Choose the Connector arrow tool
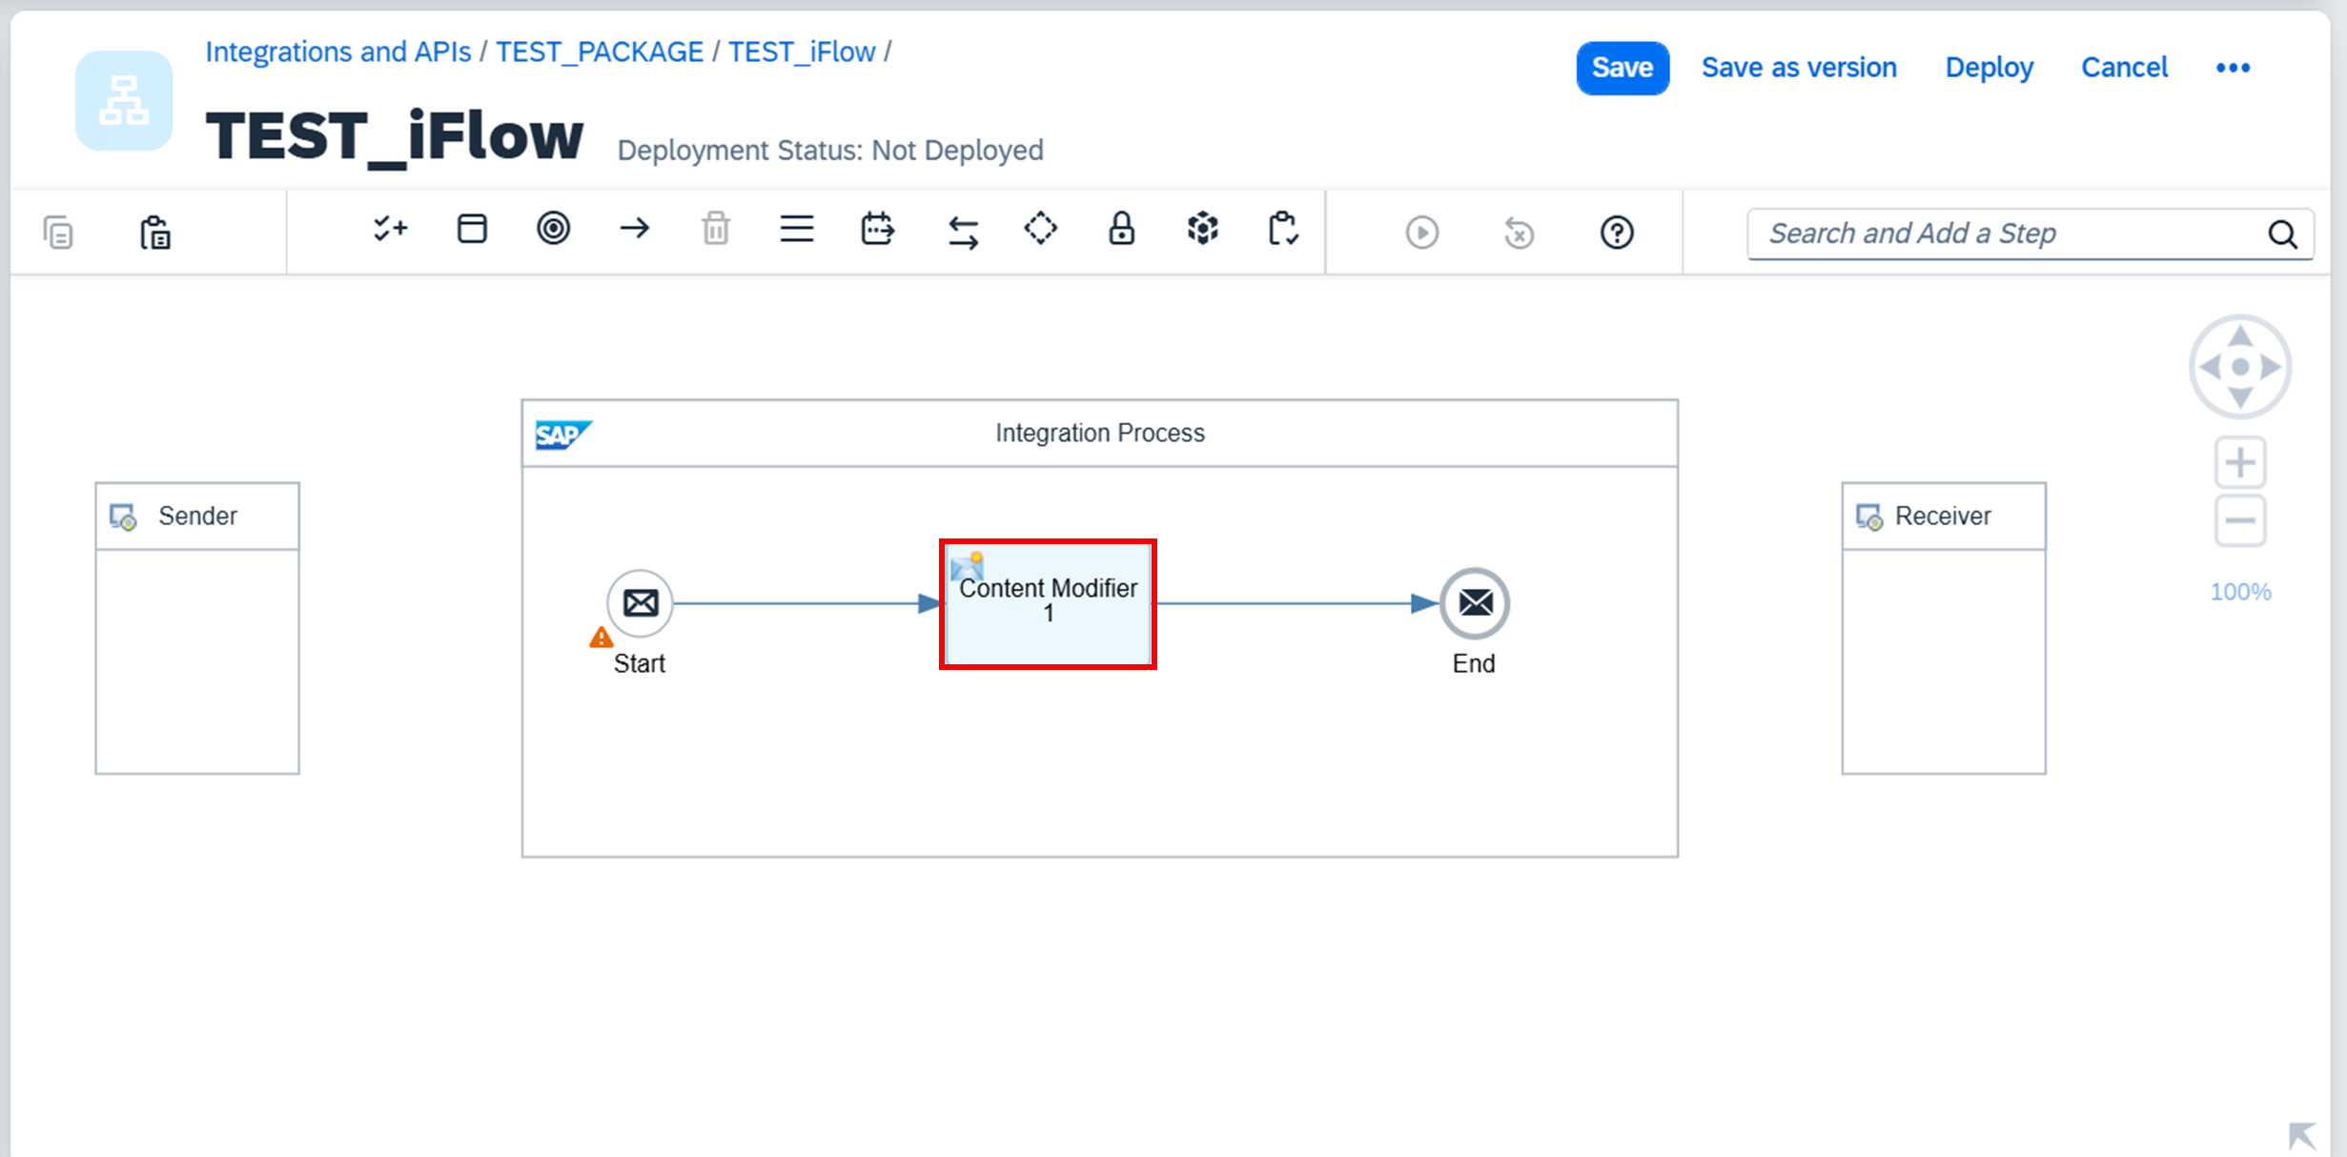This screenshot has height=1157, width=2347. [634, 229]
